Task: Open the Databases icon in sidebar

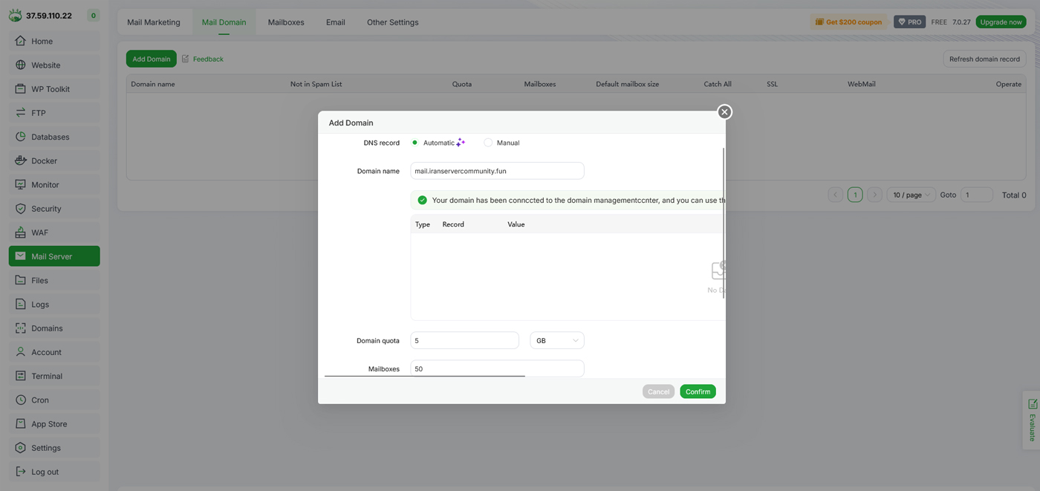Action: [x=21, y=137]
